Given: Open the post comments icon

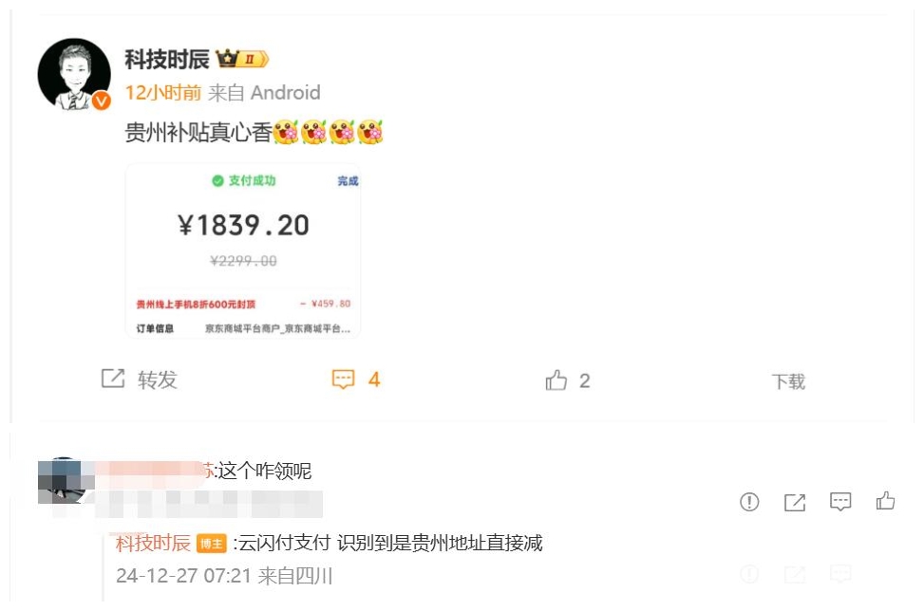Looking at the screenshot, I should (344, 380).
